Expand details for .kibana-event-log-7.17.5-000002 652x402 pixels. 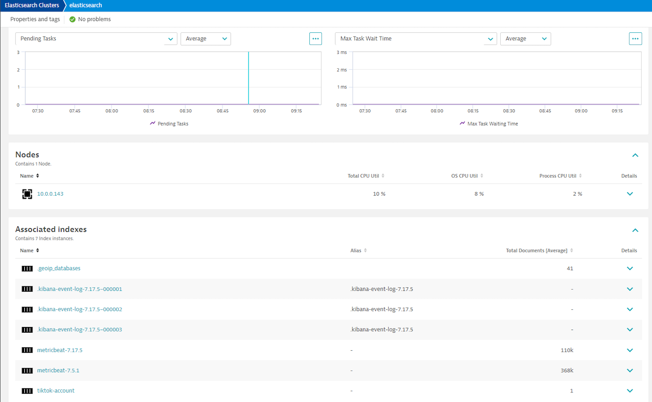[630, 309]
